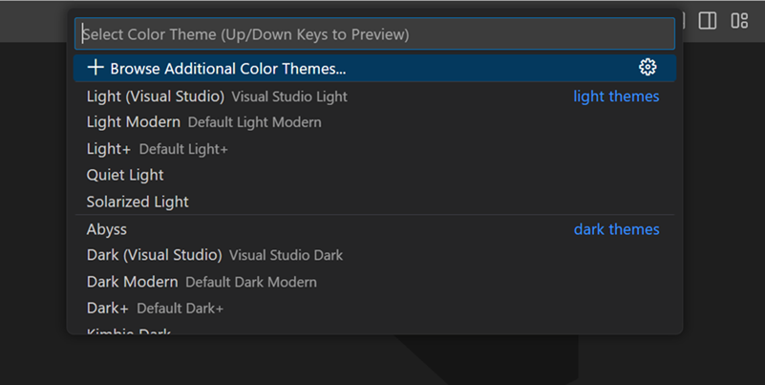The width and height of the screenshot is (765, 385).
Task: Toggle the secondary side bar layout icon
Action: (x=708, y=20)
